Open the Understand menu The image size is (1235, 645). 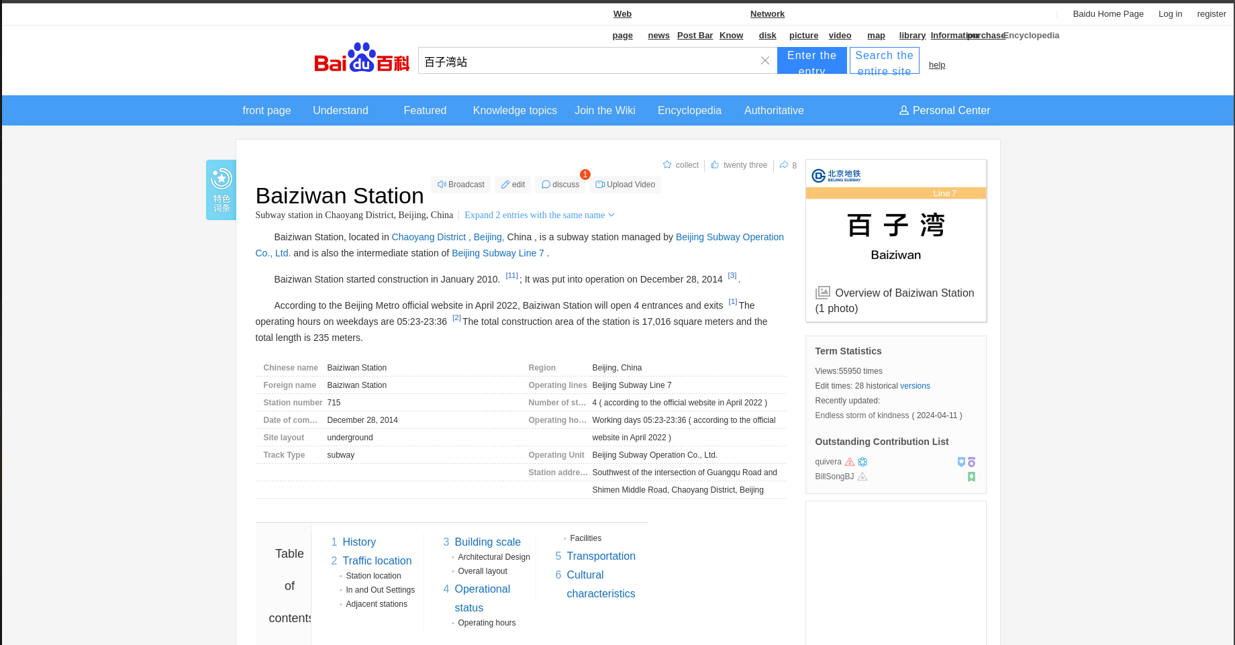coord(340,110)
